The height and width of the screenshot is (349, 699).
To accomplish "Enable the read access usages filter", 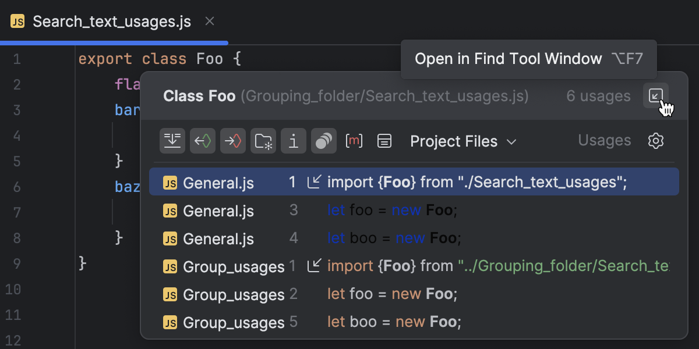I will click(203, 141).
